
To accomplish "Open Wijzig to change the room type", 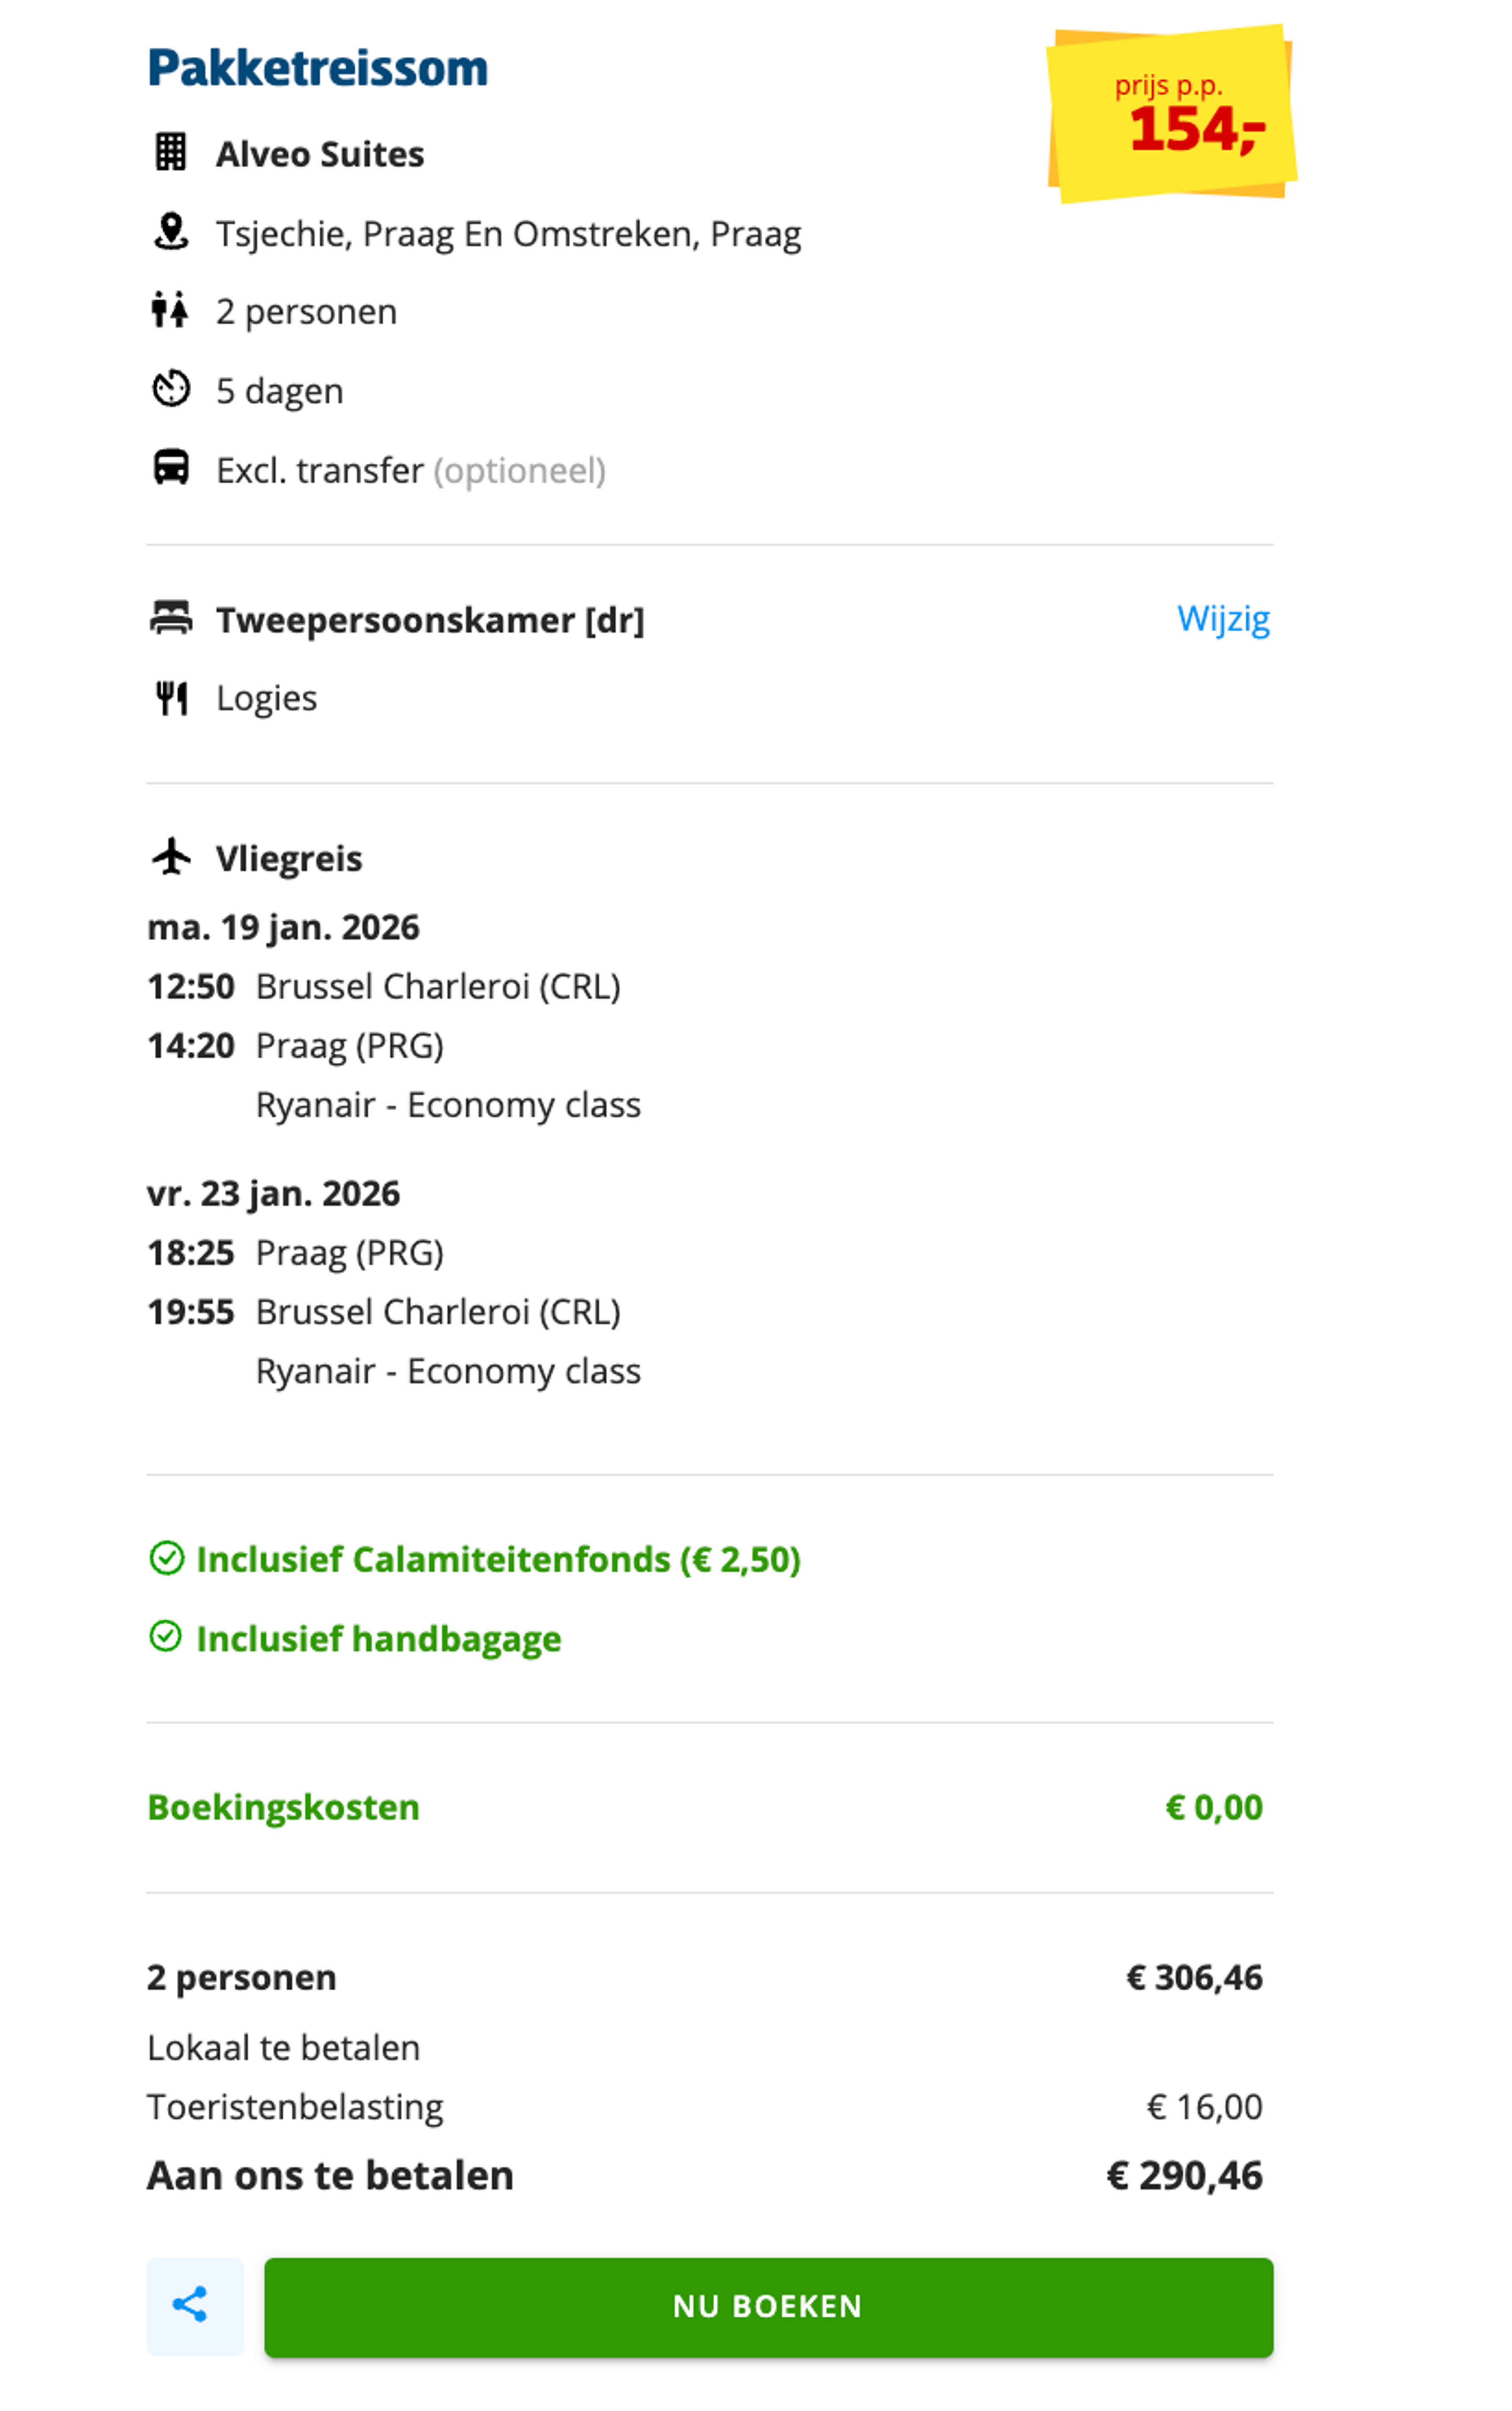I will click(1224, 619).
